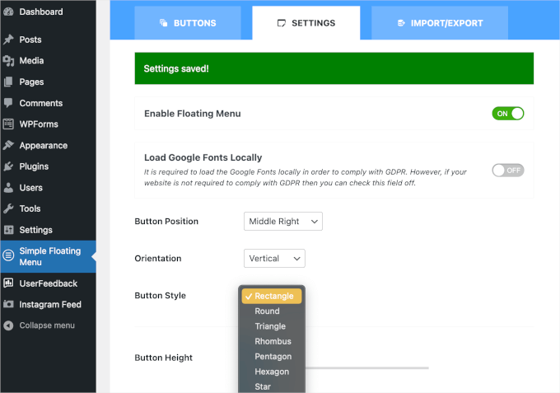The width and height of the screenshot is (560, 393).
Task: Click the GDPR Google Fonts description text
Action: click(306, 178)
